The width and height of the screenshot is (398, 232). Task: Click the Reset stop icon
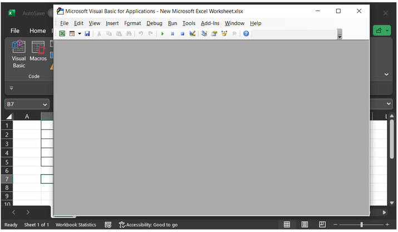(x=182, y=33)
